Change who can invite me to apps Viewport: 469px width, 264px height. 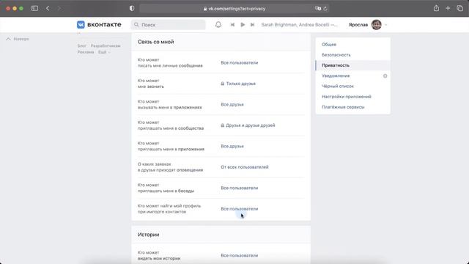click(x=232, y=146)
